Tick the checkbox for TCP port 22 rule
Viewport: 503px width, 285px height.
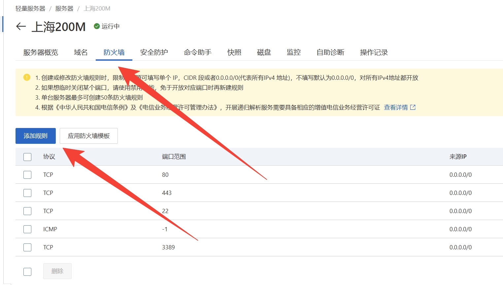(27, 211)
